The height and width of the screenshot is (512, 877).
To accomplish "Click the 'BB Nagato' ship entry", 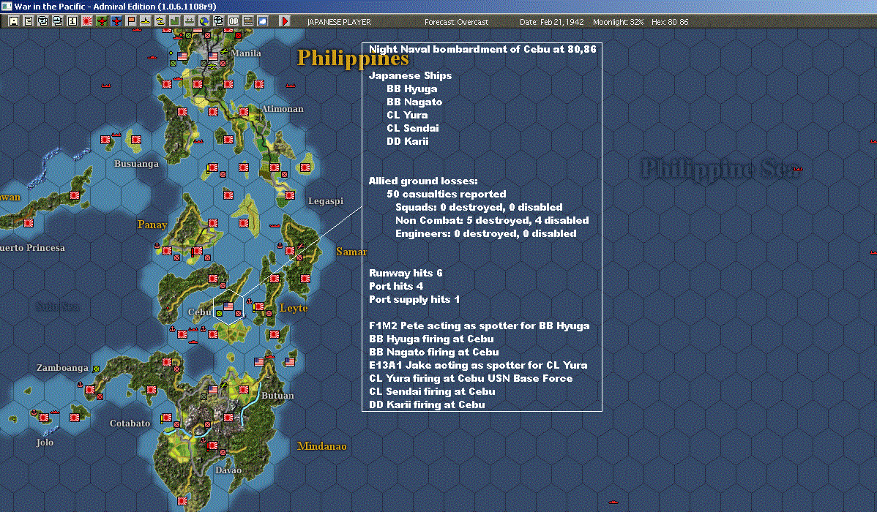I will click(414, 102).
